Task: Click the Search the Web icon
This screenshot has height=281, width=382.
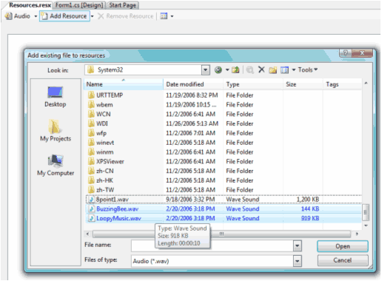Action: 249,70
